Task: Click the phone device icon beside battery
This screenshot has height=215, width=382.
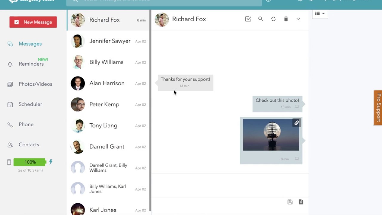Action: click(9, 162)
